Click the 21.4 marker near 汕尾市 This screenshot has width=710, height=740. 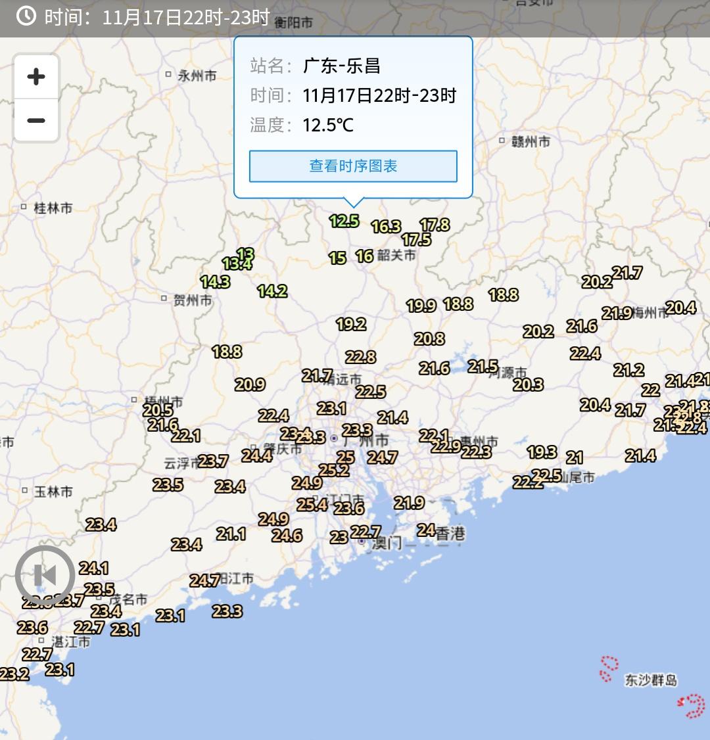tap(640, 455)
